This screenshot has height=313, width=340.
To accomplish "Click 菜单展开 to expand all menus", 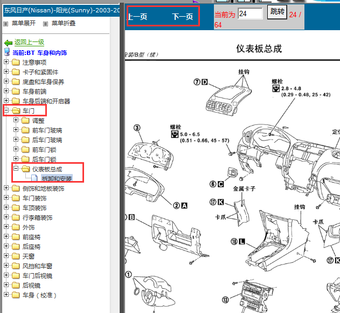I will click(x=23, y=23).
